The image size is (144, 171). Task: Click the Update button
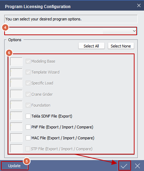coord(14,166)
